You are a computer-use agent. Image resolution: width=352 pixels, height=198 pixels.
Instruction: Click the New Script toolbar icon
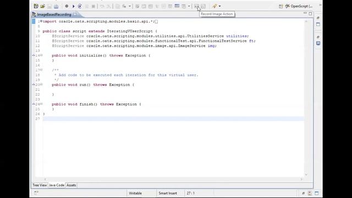pos(36,6)
